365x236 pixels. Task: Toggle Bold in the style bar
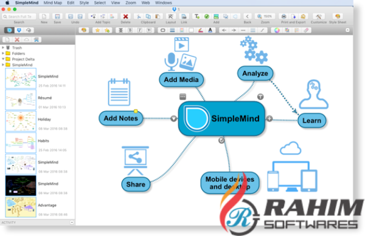(130, 30)
